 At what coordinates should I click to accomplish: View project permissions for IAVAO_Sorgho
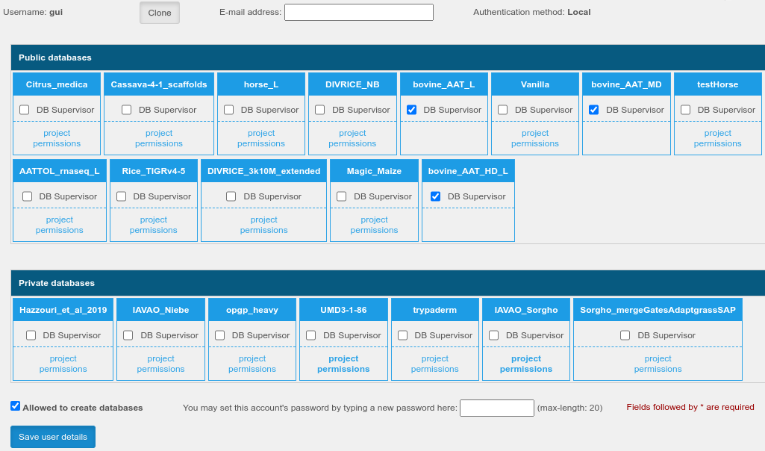pos(526,364)
